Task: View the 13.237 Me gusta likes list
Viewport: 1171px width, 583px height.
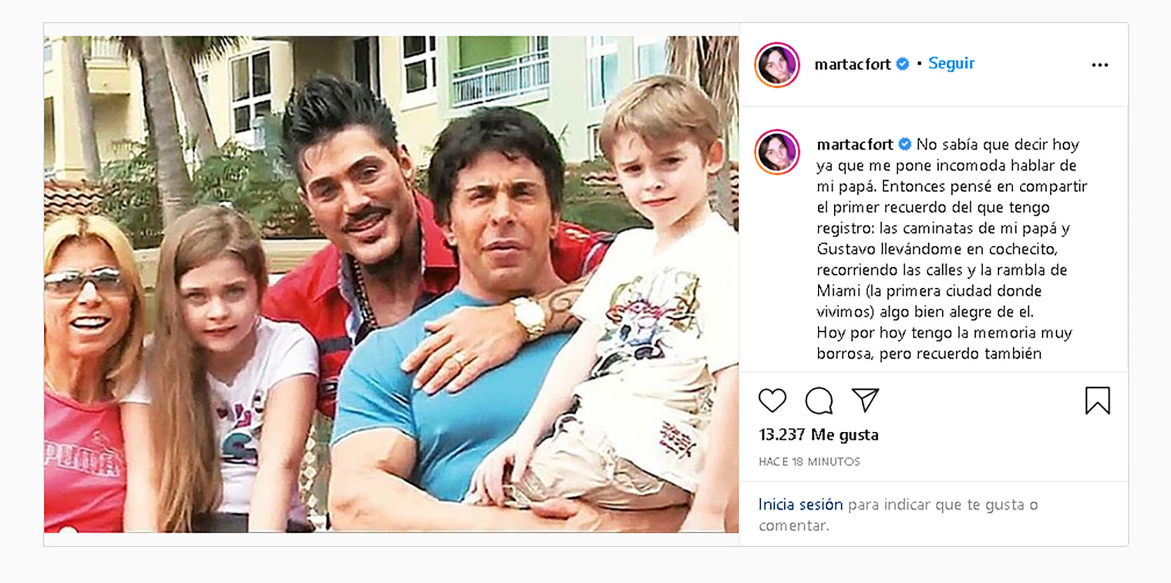Action: point(818,435)
